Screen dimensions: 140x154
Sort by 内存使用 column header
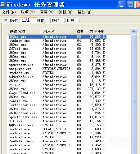coord(95,32)
